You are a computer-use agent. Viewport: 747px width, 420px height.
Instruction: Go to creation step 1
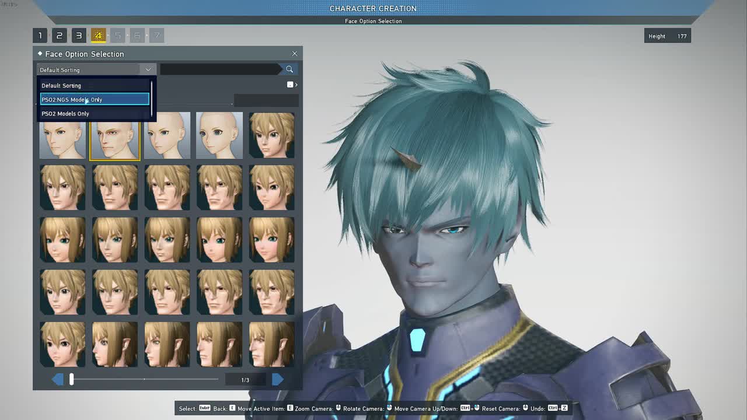(40, 36)
